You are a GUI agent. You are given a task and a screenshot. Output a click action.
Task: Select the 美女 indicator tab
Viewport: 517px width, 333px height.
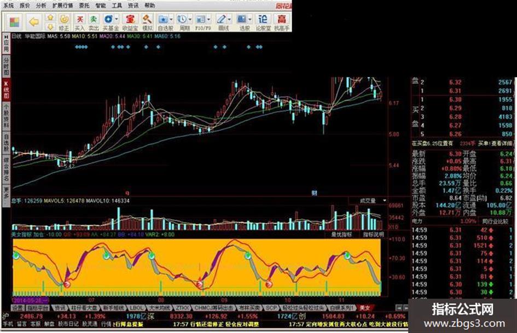364,308
